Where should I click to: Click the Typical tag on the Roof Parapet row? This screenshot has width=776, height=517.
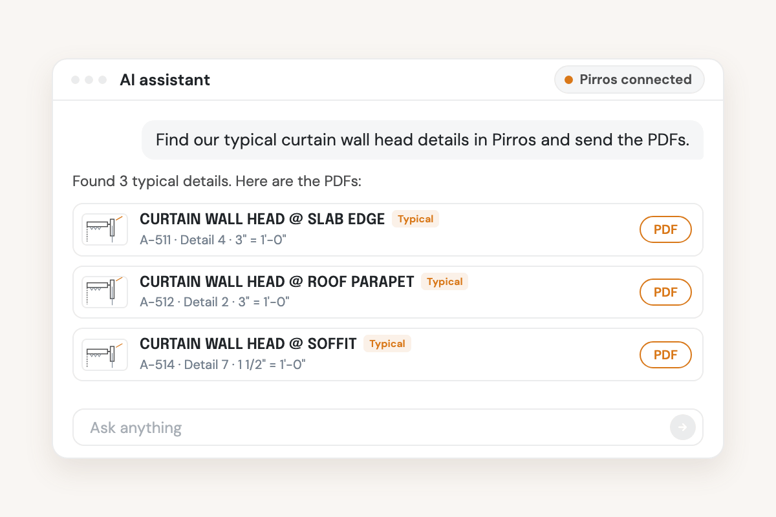click(444, 282)
